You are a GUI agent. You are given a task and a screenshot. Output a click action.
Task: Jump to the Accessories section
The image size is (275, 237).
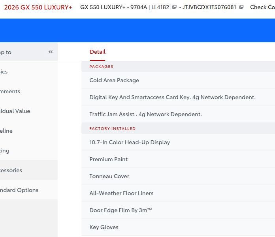click(11, 170)
